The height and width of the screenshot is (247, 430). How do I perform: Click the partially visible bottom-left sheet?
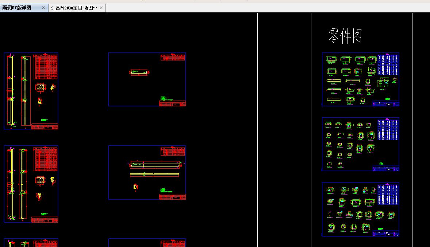point(31,243)
